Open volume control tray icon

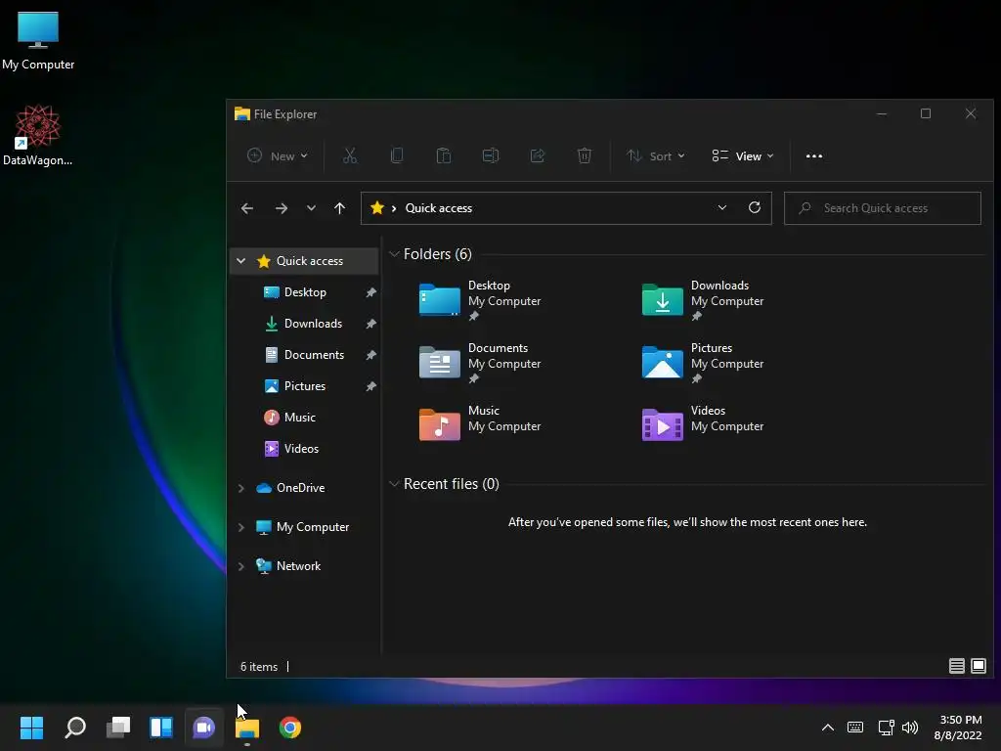click(x=910, y=728)
